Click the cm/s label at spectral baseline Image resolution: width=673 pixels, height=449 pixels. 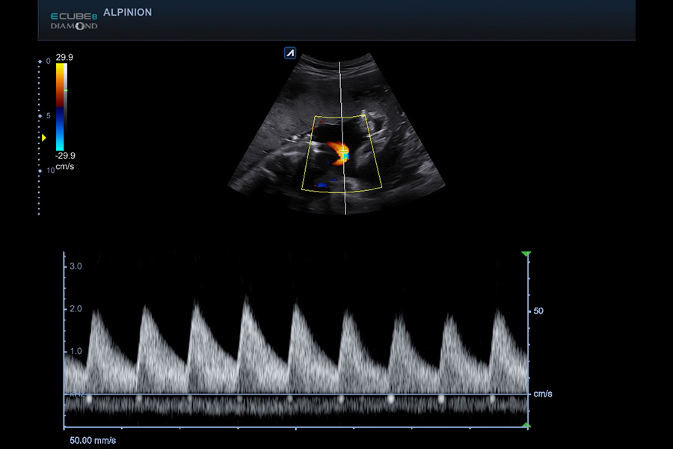543,394
